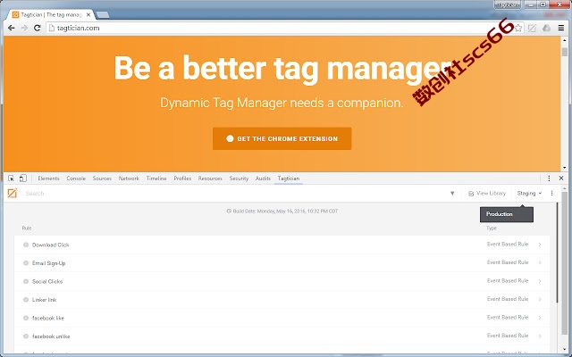Toggle status dot for facebook unlike rule
Viewport: 572px width, 357px height.
[26, 336]
